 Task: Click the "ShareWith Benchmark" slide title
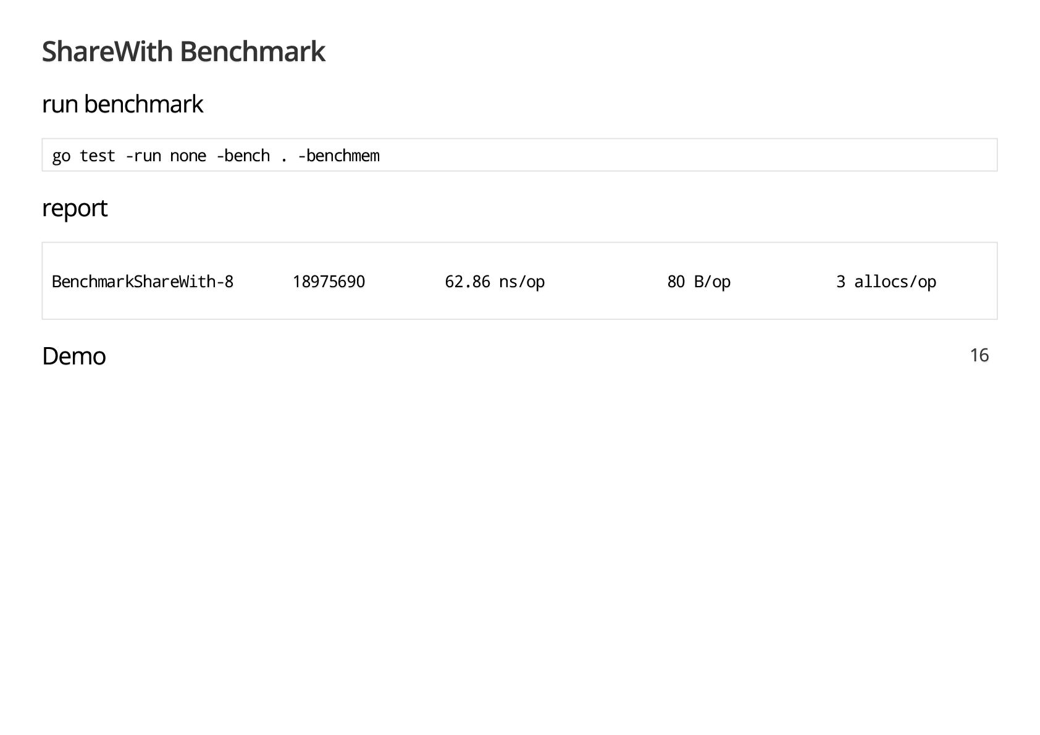[183, 51]
